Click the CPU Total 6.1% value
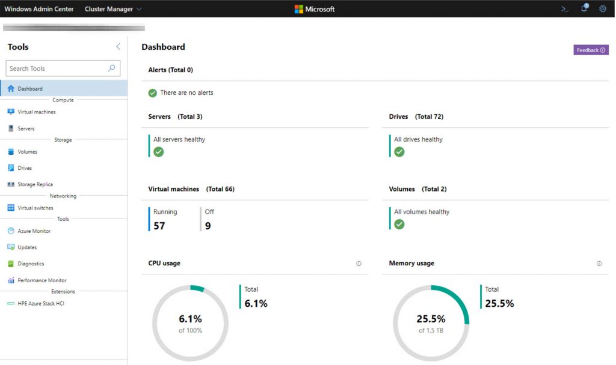Image resolution: width=616 pixels, height=365 pixels. [x=256, y=304]
